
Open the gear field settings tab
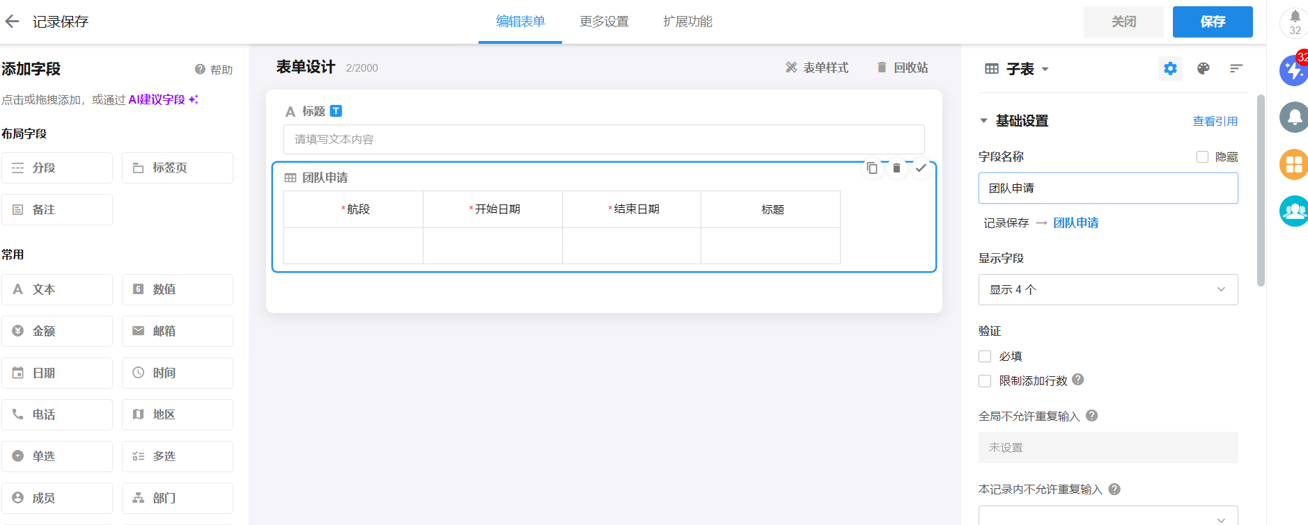click(1170, 68)
